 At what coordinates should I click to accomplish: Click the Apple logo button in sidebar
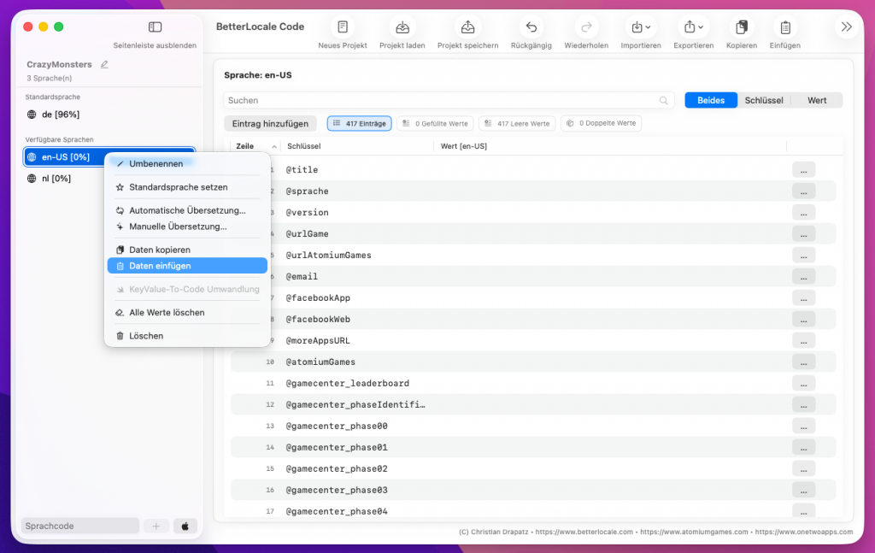tap(185, 526)
